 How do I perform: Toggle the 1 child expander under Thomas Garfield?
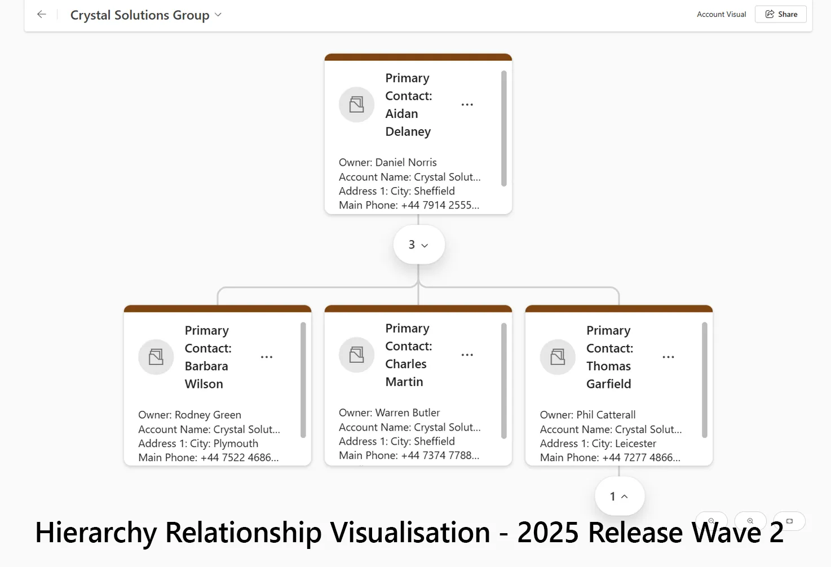click(619, 497)
